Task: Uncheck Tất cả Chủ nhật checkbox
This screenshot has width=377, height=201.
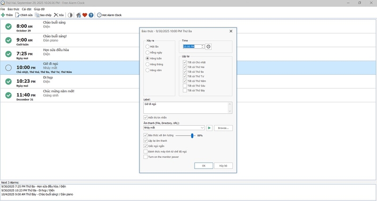Action: 185,63
